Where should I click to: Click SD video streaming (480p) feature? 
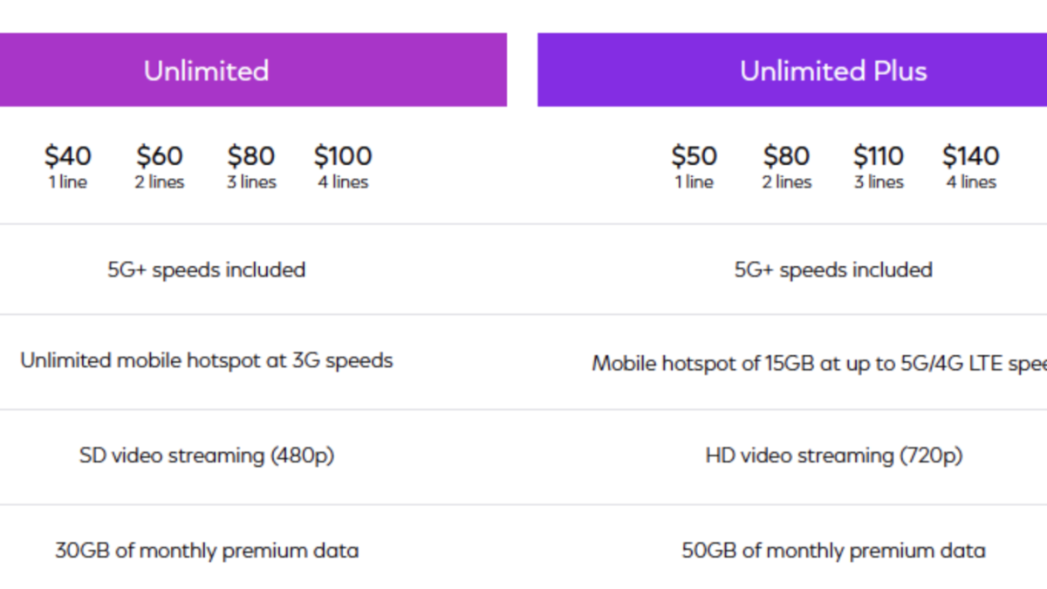coord(207,455)
